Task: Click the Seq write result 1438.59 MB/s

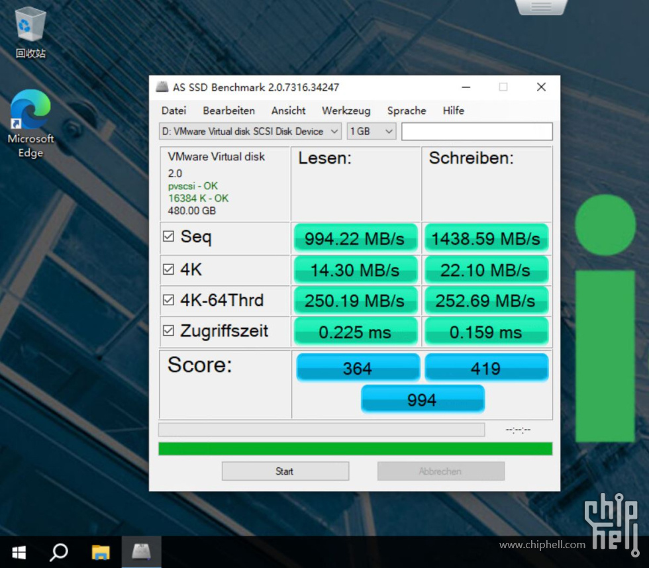Action: coord(486,238)
